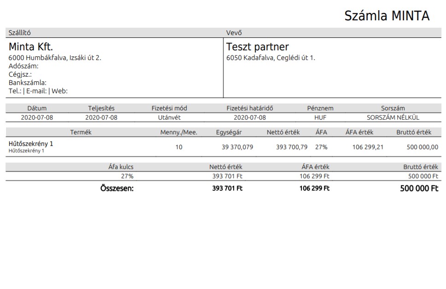Viewport: 446px width, 289px height.
Task: Click the buyer name "Teszt partner"
Action: [x=257, y=47]
